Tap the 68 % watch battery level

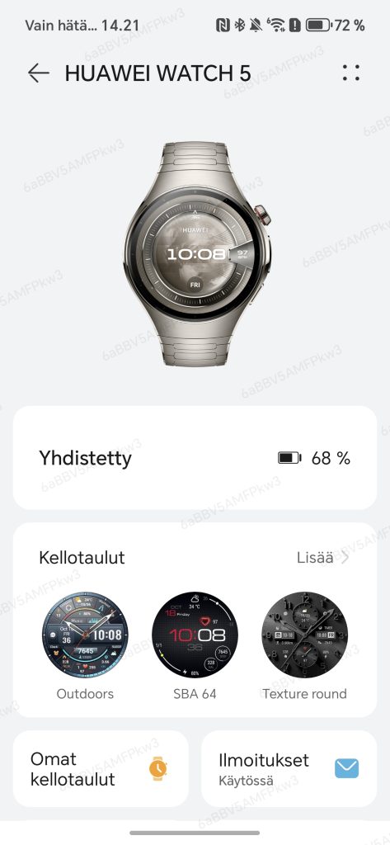click(331, 459)
